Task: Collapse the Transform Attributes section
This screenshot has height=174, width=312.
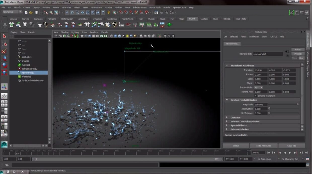Action: 227,65
